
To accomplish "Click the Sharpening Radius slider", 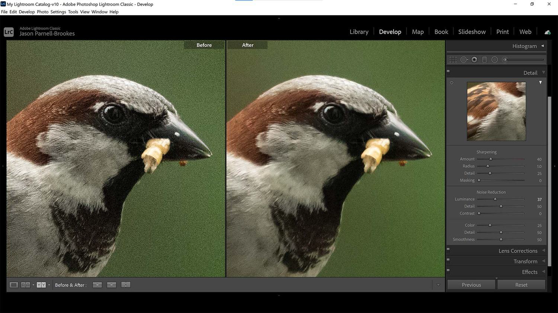I will (x=501, y=166).
